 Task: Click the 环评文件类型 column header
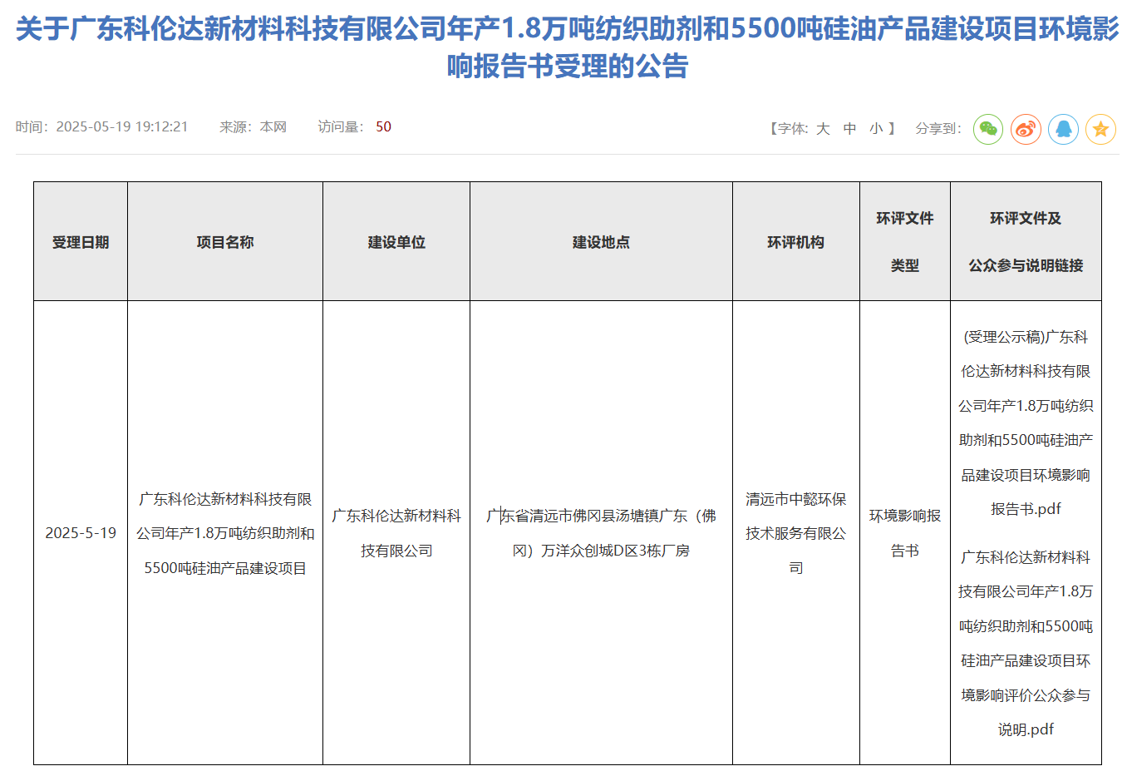[x=905, y=242]
